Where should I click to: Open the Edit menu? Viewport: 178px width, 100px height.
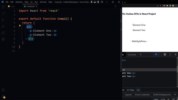pyautogui.click(x=12, y=2)
